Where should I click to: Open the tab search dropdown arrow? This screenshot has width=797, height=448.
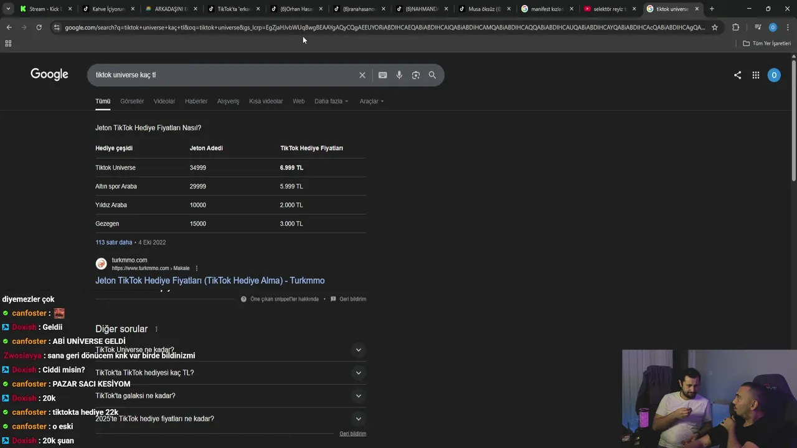pos(7,9)
